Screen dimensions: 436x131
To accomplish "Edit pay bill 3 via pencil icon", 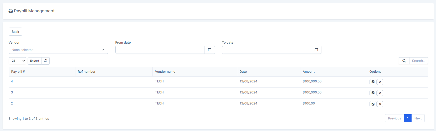I will pos(373,93).
